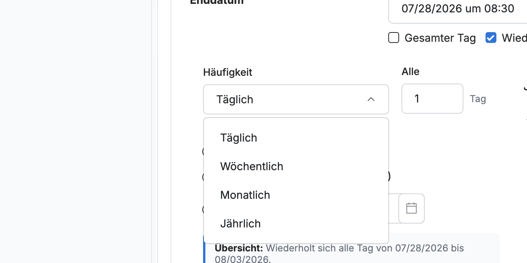Click the Tag unit text beside interval
The image size is (527, 263).
478,99
